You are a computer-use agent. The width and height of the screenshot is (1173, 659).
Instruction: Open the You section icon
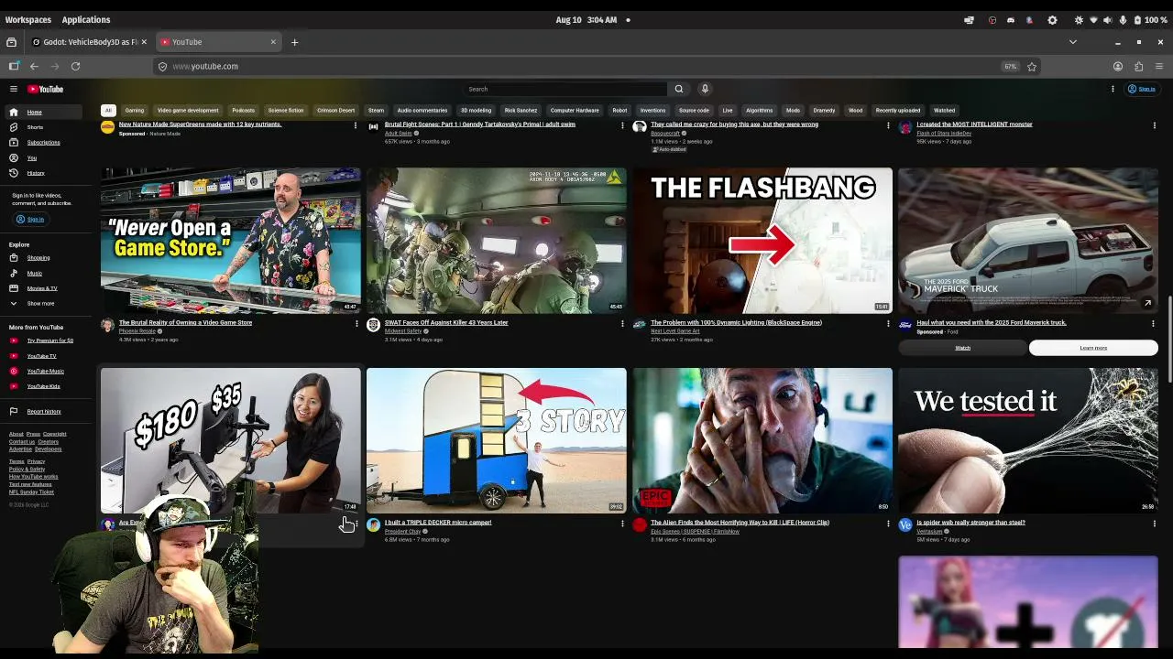coord(14,157)
